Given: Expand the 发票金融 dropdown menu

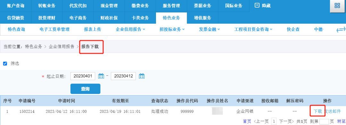Looking at the screenshot, I should pyautogui.click(x=210, y=29).
